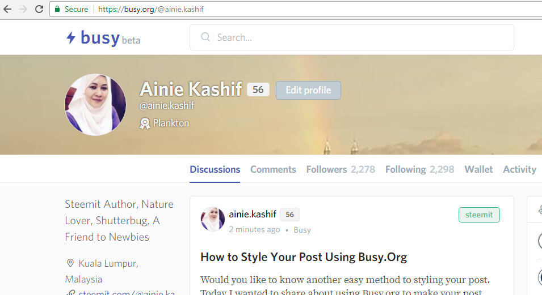Viewport: 542px width, 295px height.
Task: Click the Edit profile button
Action: click(308, 91)
